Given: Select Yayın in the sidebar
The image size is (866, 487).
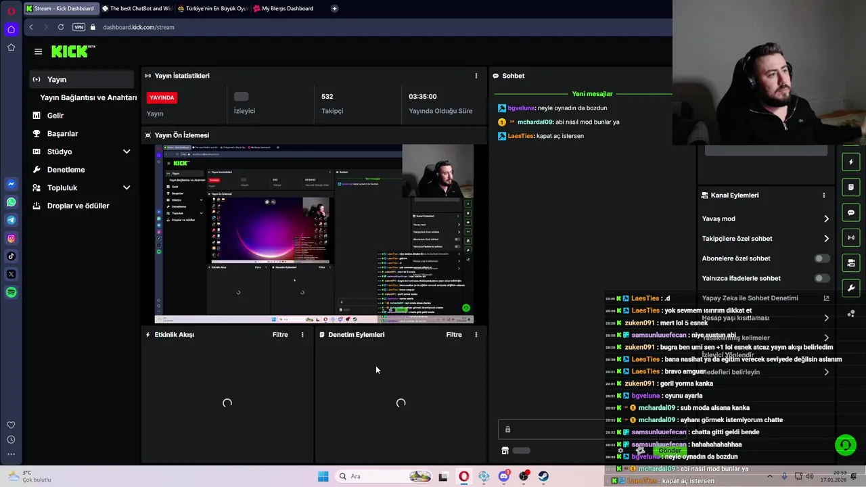Looking at the screenshot, I should [82, 79].
